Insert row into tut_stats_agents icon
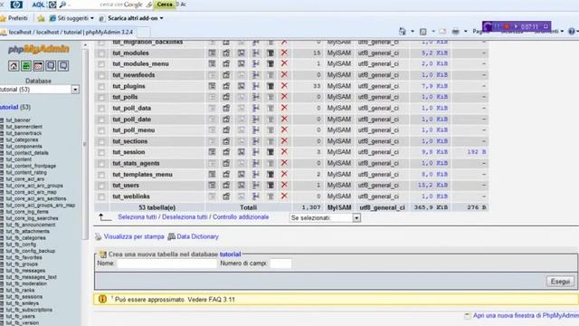Image resolution: width=579 pixels, height=326 pixels. coord(255,163)
